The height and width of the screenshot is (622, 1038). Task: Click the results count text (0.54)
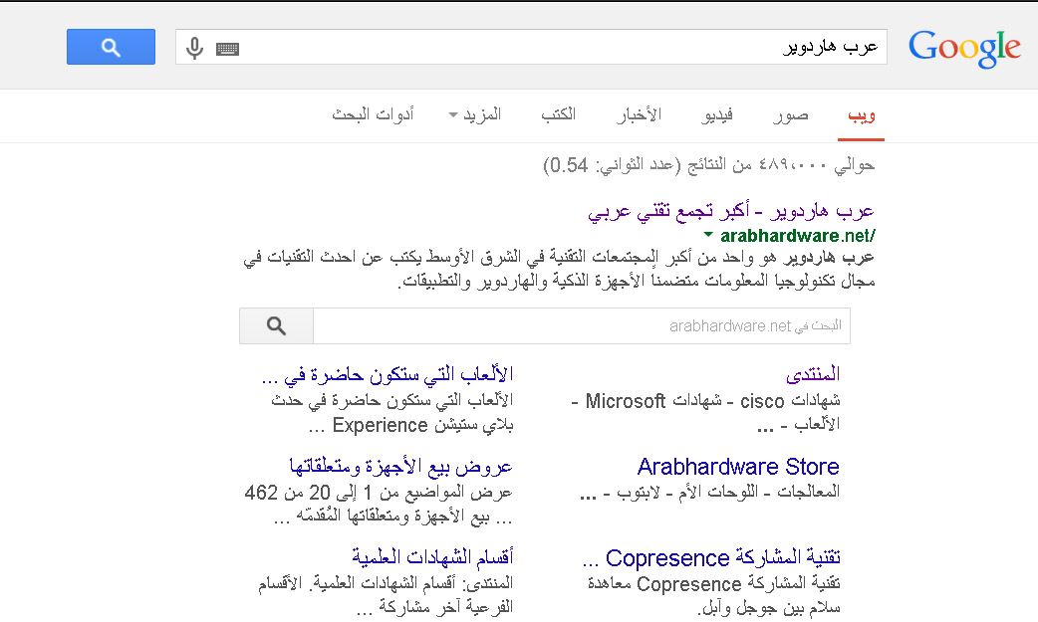(708, 165)
